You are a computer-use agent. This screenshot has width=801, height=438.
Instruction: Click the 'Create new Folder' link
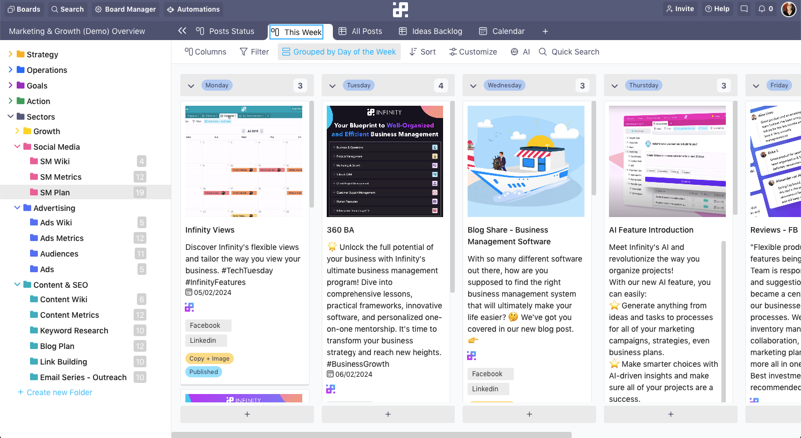tap(55, 392)
